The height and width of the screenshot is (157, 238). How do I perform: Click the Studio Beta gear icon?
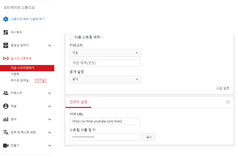pos(6,19)
